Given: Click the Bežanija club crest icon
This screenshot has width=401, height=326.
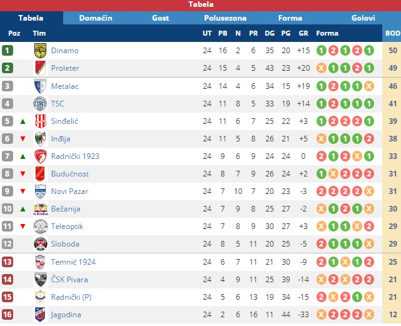Looking at the screenshot, I should tap(41, 209).
